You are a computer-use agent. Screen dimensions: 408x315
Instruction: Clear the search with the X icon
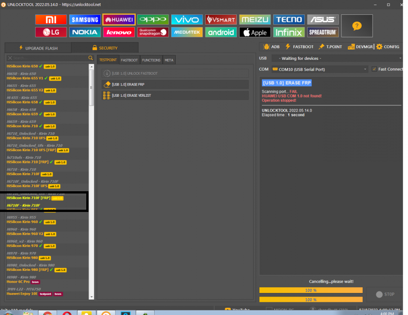point(10,58)
